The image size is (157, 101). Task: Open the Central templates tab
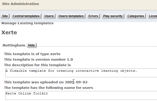coord(26,16)
